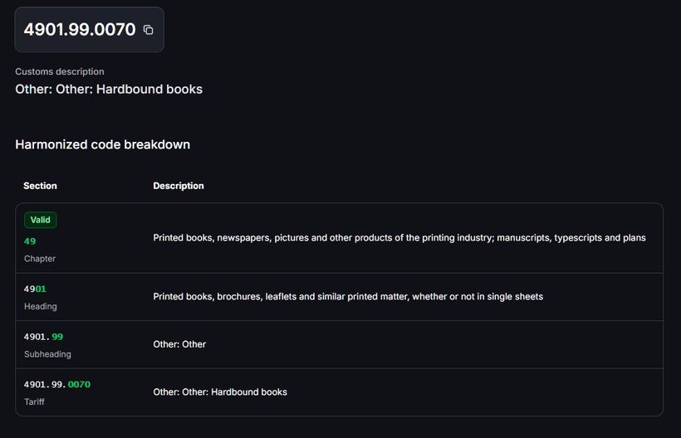Select the chapter description about printing industry products

pyautogui.click(x=399, y=238)
